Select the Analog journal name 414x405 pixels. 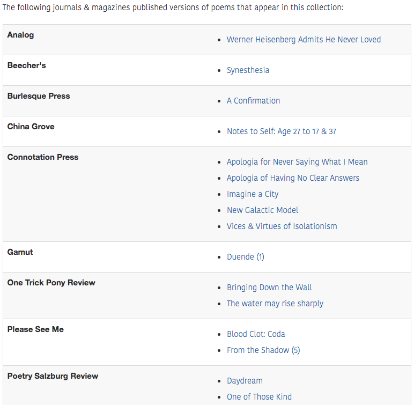tap(20, 35)
